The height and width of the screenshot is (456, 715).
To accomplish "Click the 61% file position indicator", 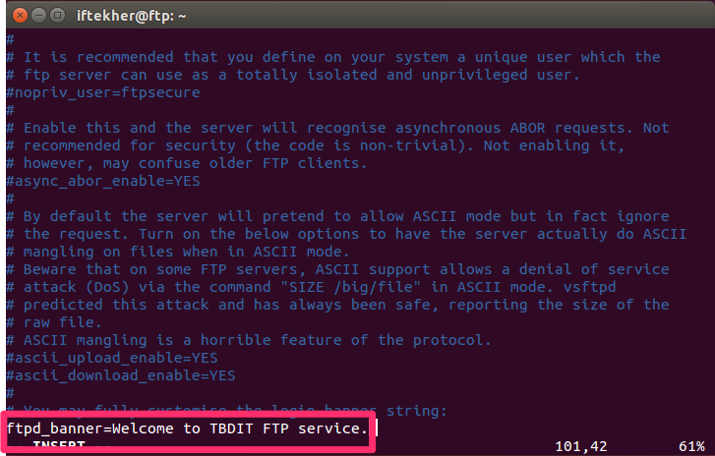I will [x=691, y=446].
